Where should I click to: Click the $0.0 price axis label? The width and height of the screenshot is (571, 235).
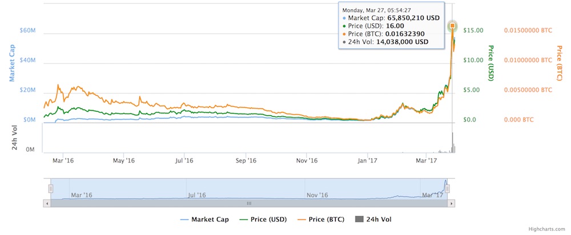(470, 119)
